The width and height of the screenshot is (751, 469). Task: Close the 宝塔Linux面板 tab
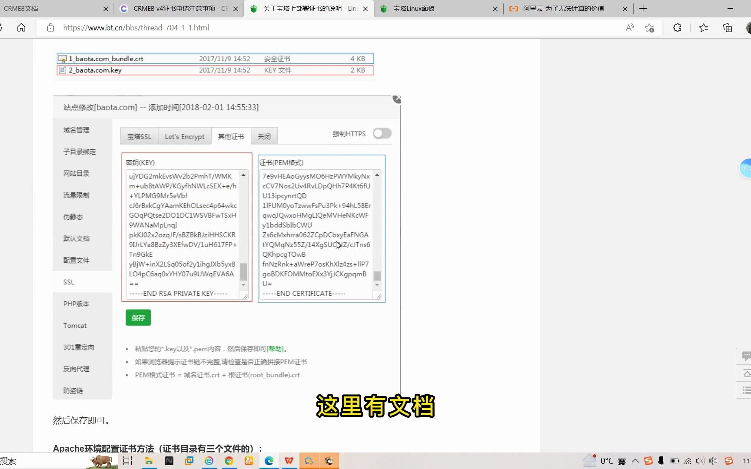(495, 9)
